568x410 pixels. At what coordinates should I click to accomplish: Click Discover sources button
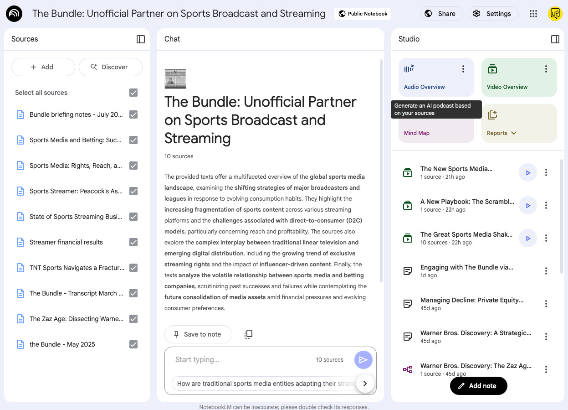(110, 67)
